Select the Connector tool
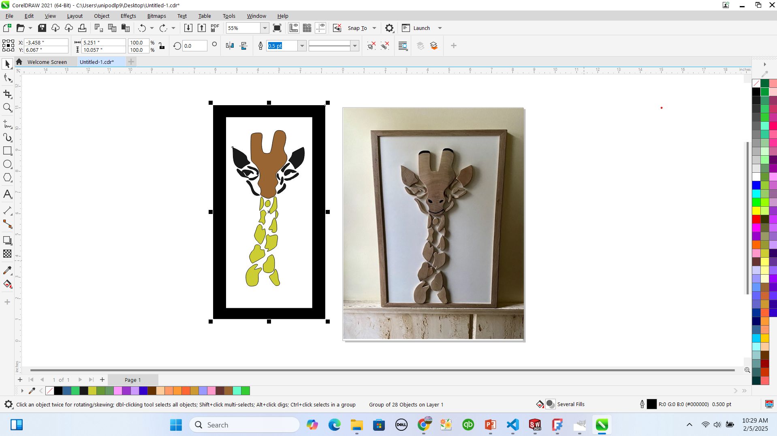 coord(7,224)
